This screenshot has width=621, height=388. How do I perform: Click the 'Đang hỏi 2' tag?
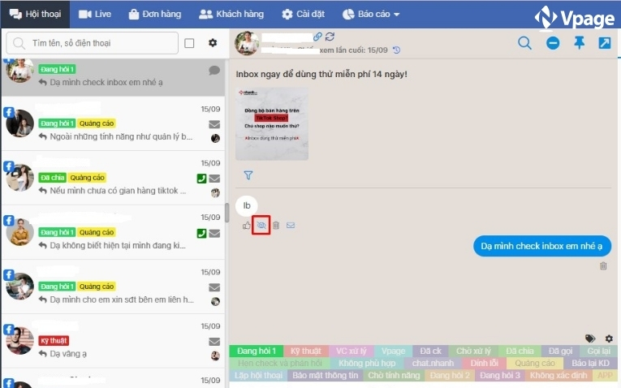pyautogui.click(x=450, y=375)
